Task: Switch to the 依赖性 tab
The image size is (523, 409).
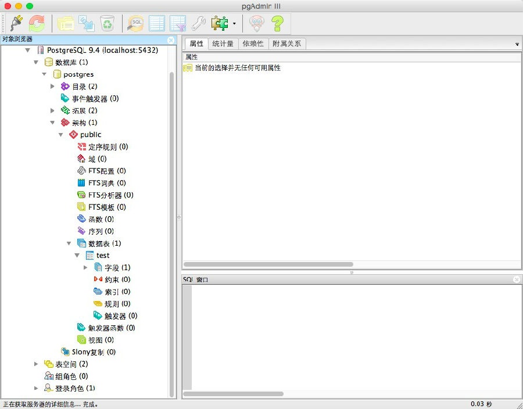Action: pyautogui.click(x=253, y=44)
